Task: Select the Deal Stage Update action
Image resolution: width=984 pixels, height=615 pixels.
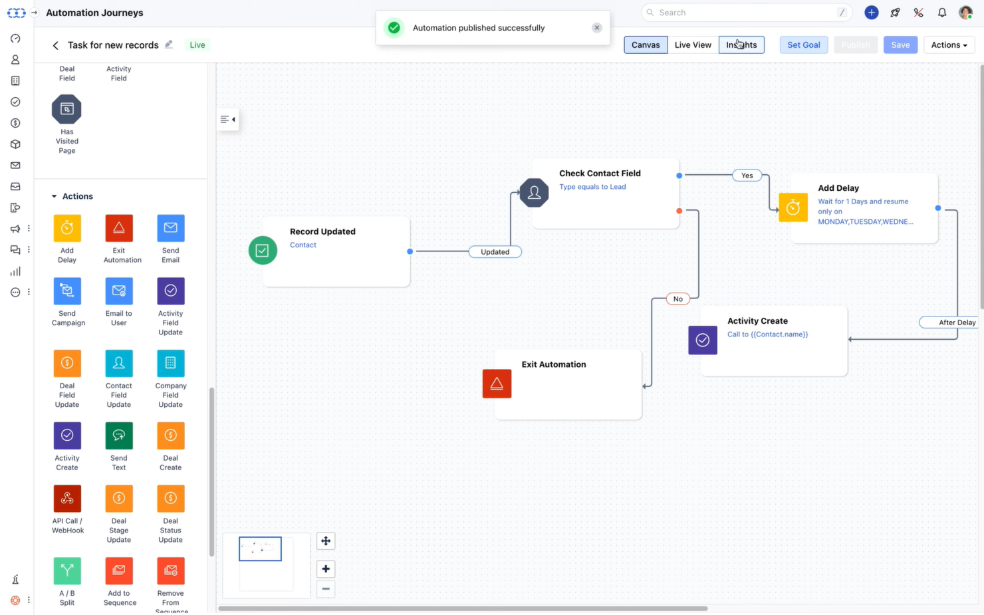Action: pyautogui.click(x=118, y=498)
